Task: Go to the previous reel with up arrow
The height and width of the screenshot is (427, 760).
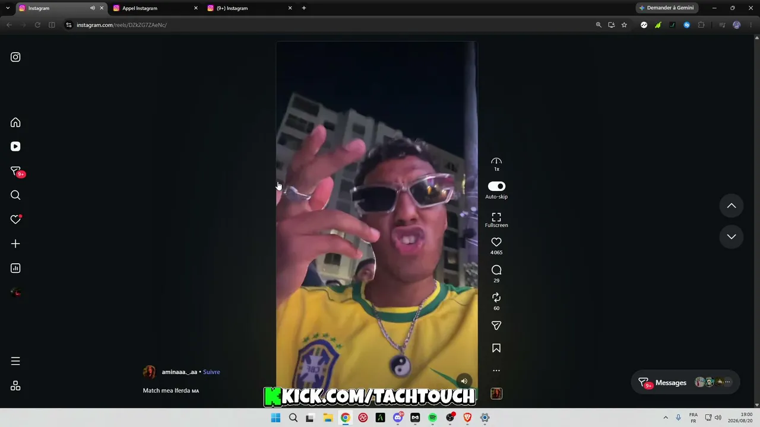Action: [x=731, y=206]
